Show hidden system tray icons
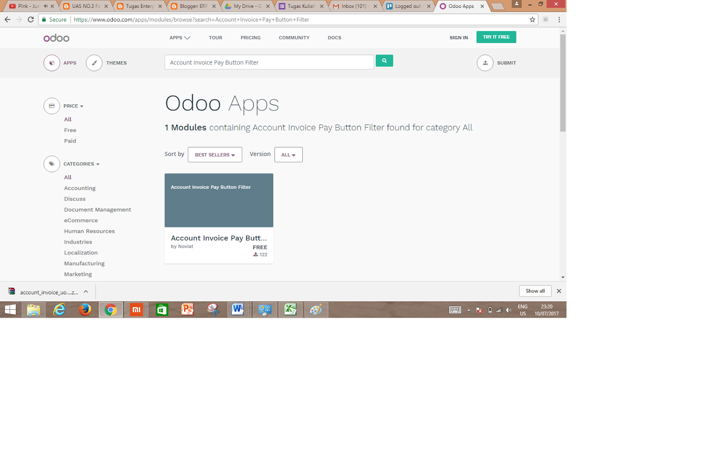 point(468,310)
